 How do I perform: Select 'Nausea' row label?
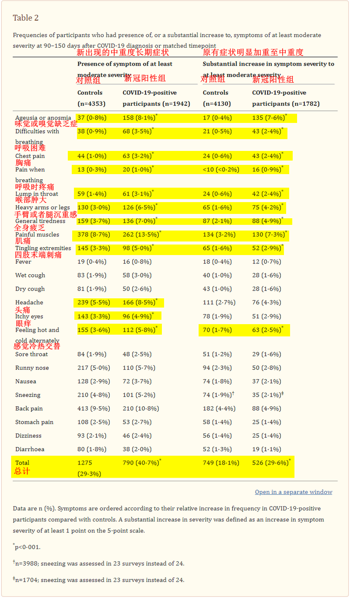click(x=26, y=381)
